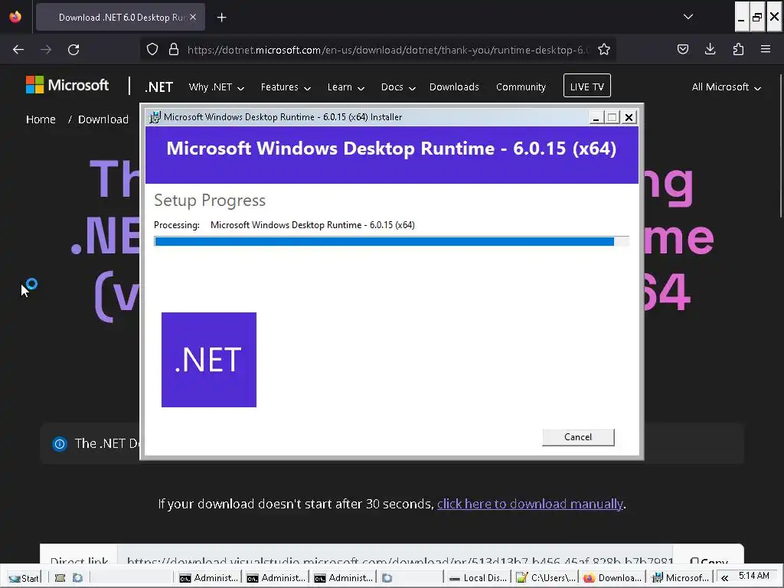The width and height of the screenshot is (784, 588).
Task: Open the Firefox hamburger menu
Action: pyautogui.click(x=766, y=49)
